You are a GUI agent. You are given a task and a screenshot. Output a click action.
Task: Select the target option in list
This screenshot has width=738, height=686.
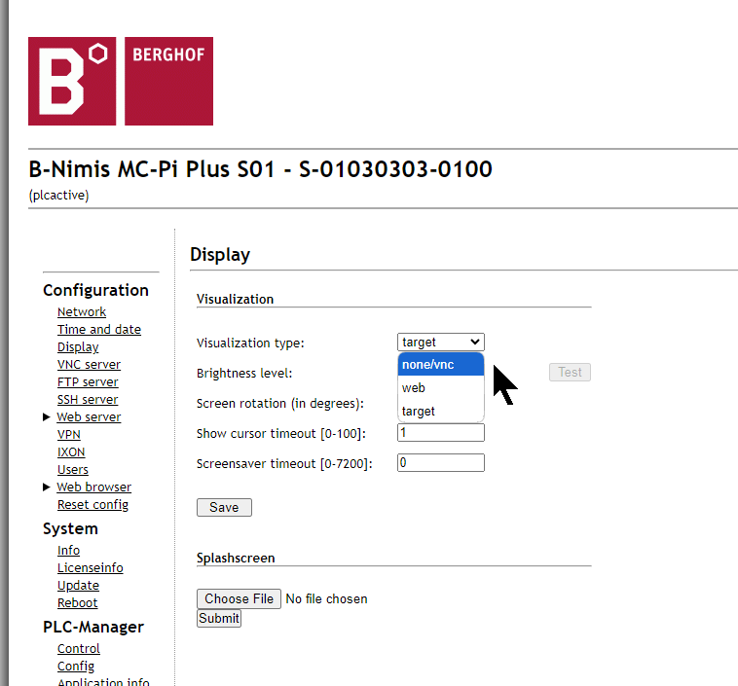coord(440,411)
